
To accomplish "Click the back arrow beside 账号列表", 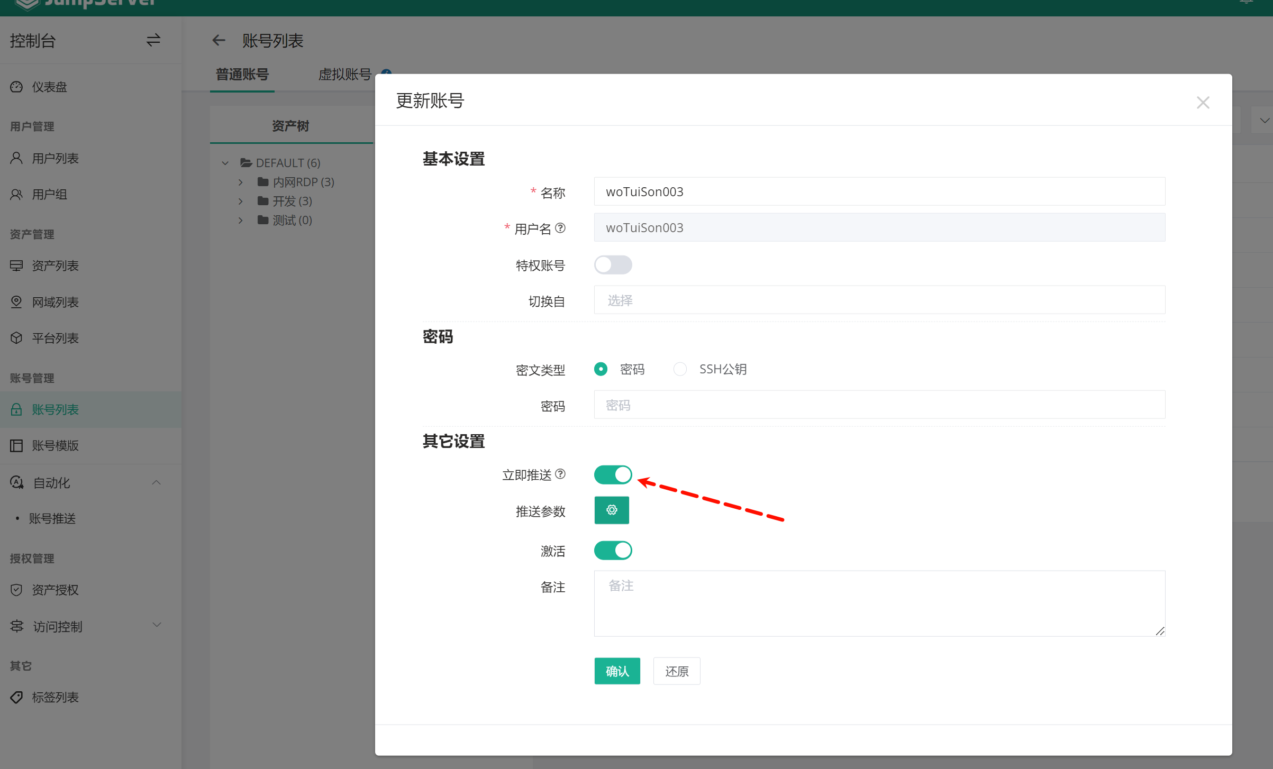I will pos(219,40).
